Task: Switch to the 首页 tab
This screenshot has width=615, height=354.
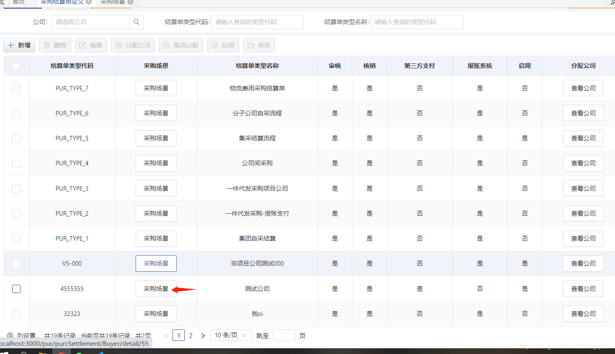Action: click(x=19, y=2)
